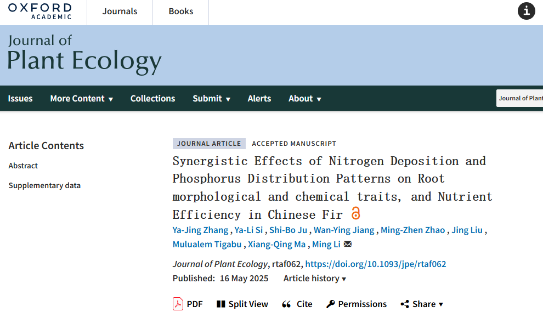Switch to Split View

point(242,304)
